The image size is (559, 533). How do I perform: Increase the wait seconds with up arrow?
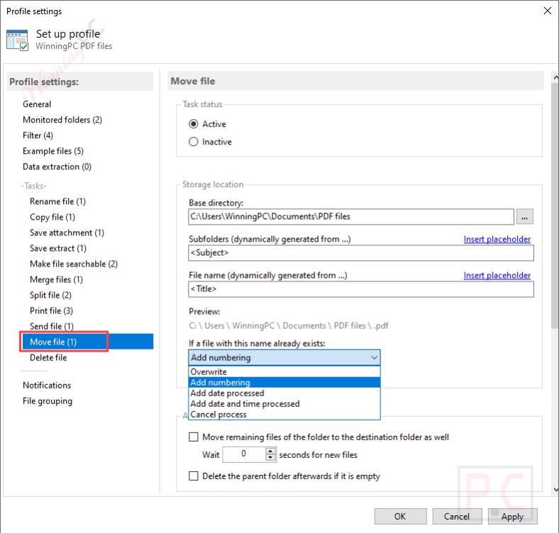point(270,451)
